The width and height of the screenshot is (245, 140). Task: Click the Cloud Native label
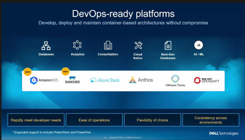coord(138,56)
